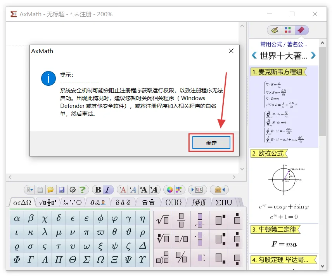Open settings via the gear icon
The height and width of the screenshot is (276, 332).
[73, 189]
